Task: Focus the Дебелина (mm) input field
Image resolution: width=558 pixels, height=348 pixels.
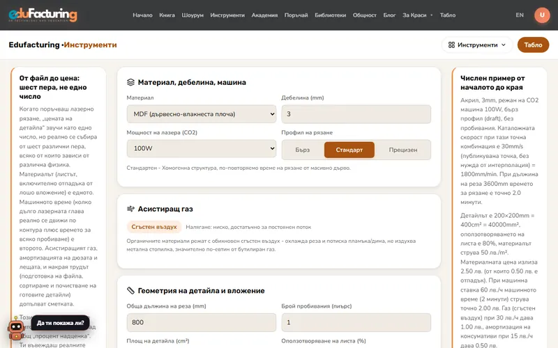Action: tap(356, 114)
